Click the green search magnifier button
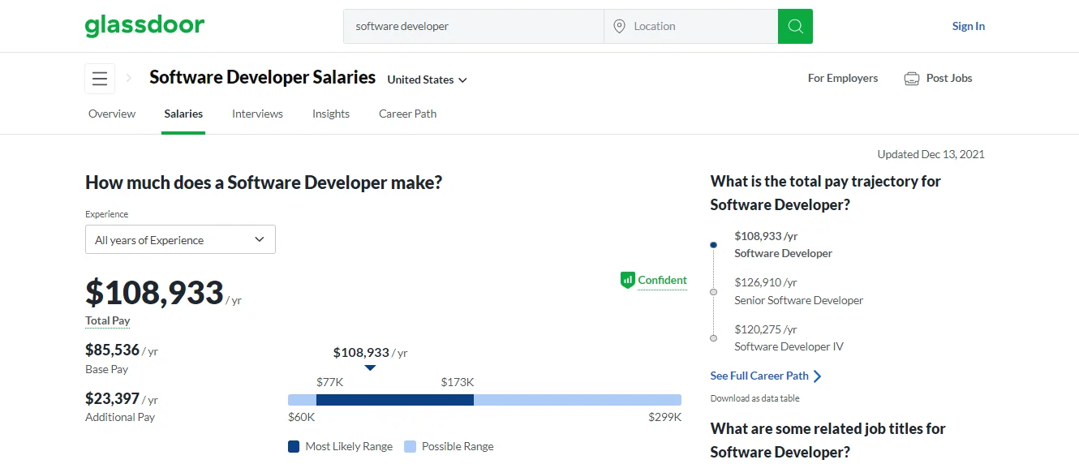The width and height of the screenshot is (1079, 464). pos(795,27)
